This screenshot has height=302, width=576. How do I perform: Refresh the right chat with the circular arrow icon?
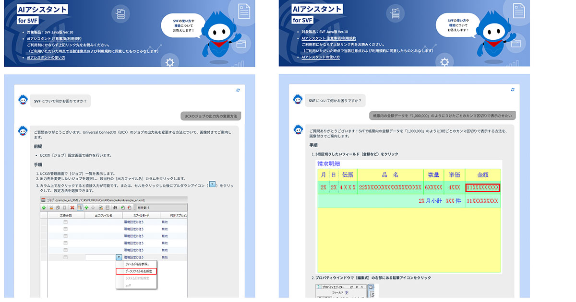[513, 89]
